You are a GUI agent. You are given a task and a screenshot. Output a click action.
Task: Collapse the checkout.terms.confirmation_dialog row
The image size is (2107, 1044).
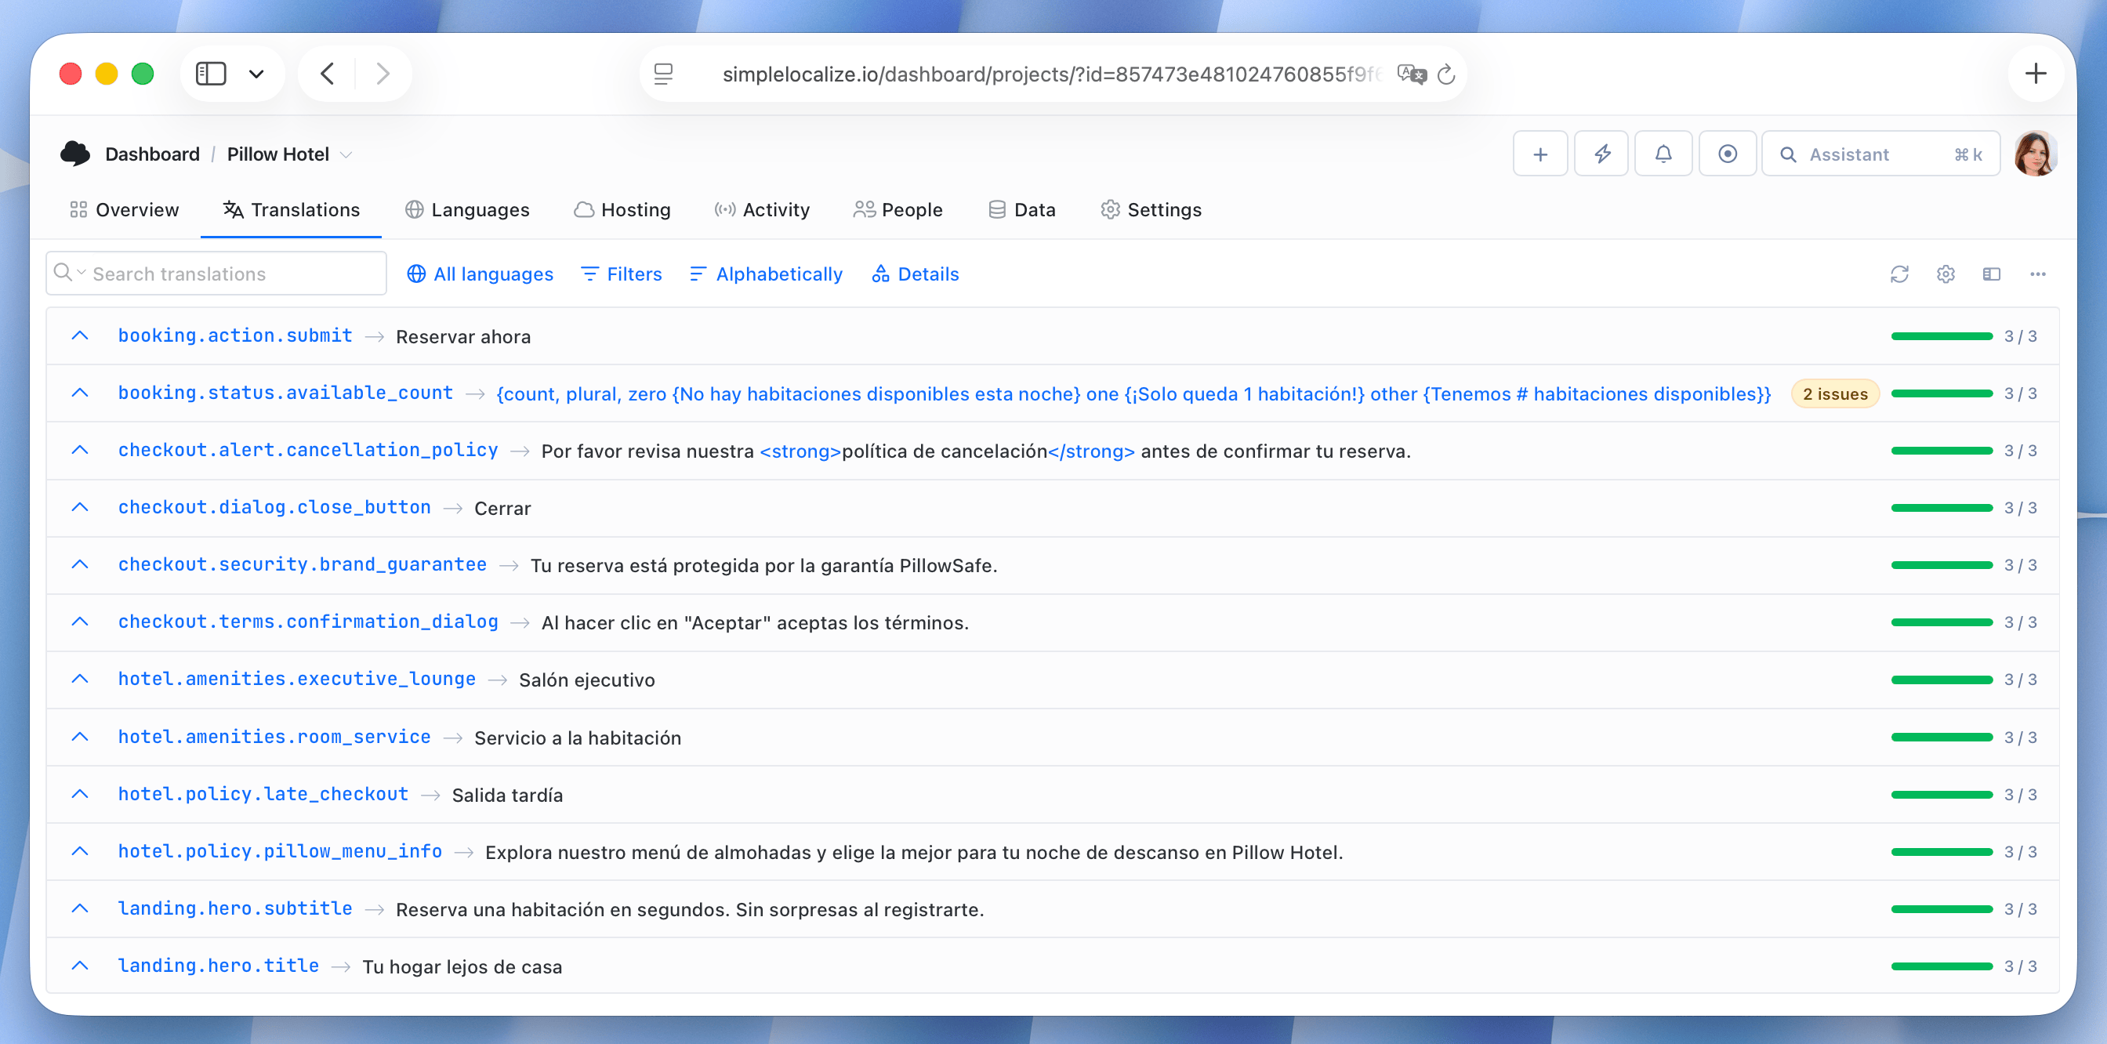[x=79, y=622]
